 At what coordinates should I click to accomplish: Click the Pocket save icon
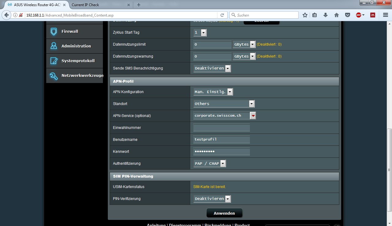(347, 15)
